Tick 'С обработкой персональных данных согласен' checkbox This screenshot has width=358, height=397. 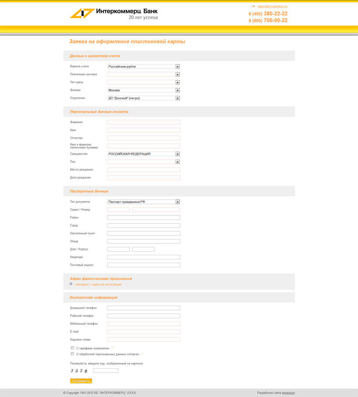click(72, 354)
